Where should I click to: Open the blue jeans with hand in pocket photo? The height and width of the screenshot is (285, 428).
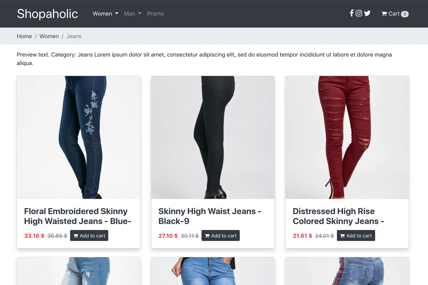tap(213, 271)
